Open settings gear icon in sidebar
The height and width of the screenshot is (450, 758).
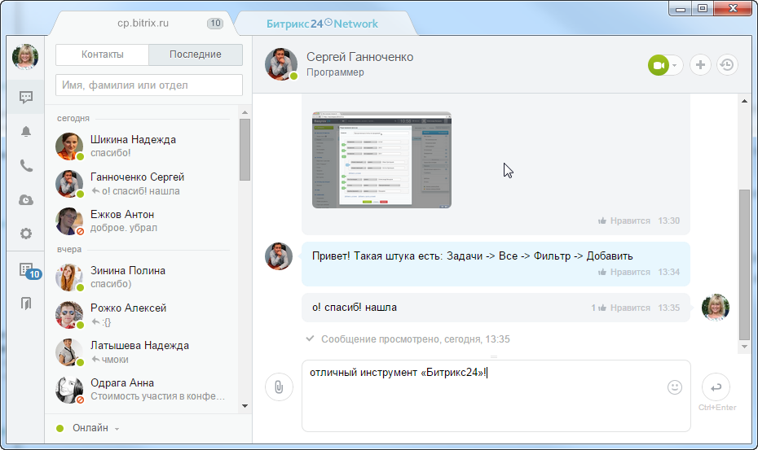coord(26,234)
